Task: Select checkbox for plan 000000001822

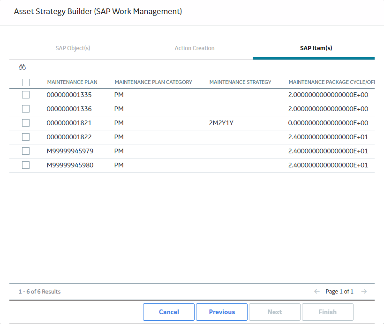Action: pyautogui.click(x=26, y=137)
